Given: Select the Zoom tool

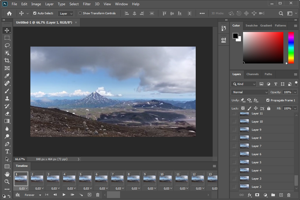Looking at the screenshot, I should (7, 182).
